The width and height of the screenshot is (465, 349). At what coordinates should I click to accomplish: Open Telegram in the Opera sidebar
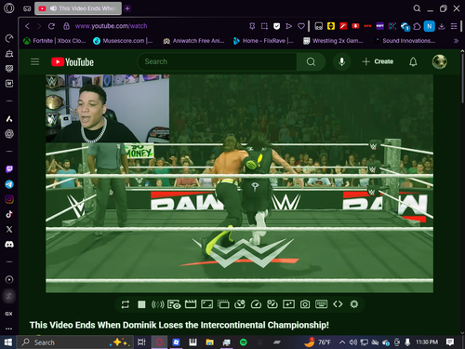tap(9, 184)
